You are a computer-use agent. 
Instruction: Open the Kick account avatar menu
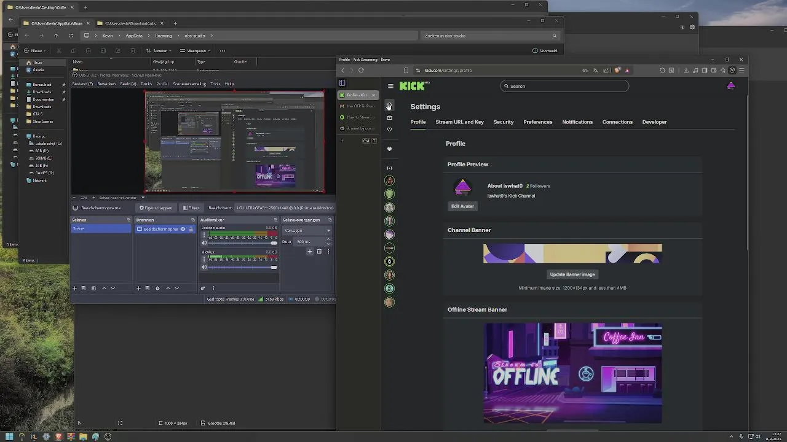[x=731, y=86]
